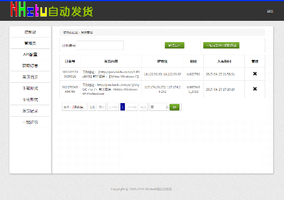This screenshot has height=200, width=284.
Task: Click the 1/1 page count indicator
Action: (93, 107)
